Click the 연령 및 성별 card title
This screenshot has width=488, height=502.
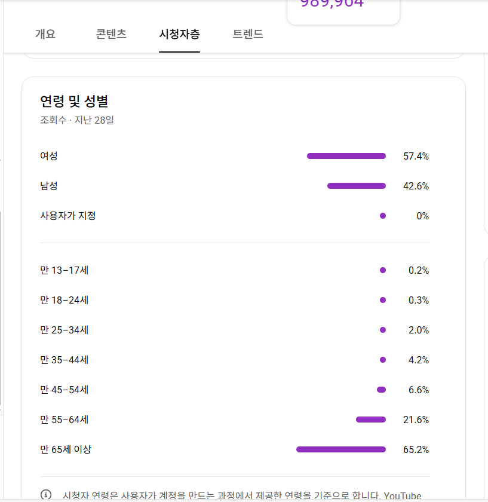[74, 101]
